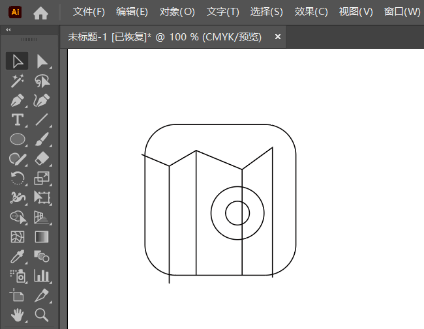This screenshot has height=329, width=424.
Task: Go to the Home screen icon
Action: (x=40, y=12)
